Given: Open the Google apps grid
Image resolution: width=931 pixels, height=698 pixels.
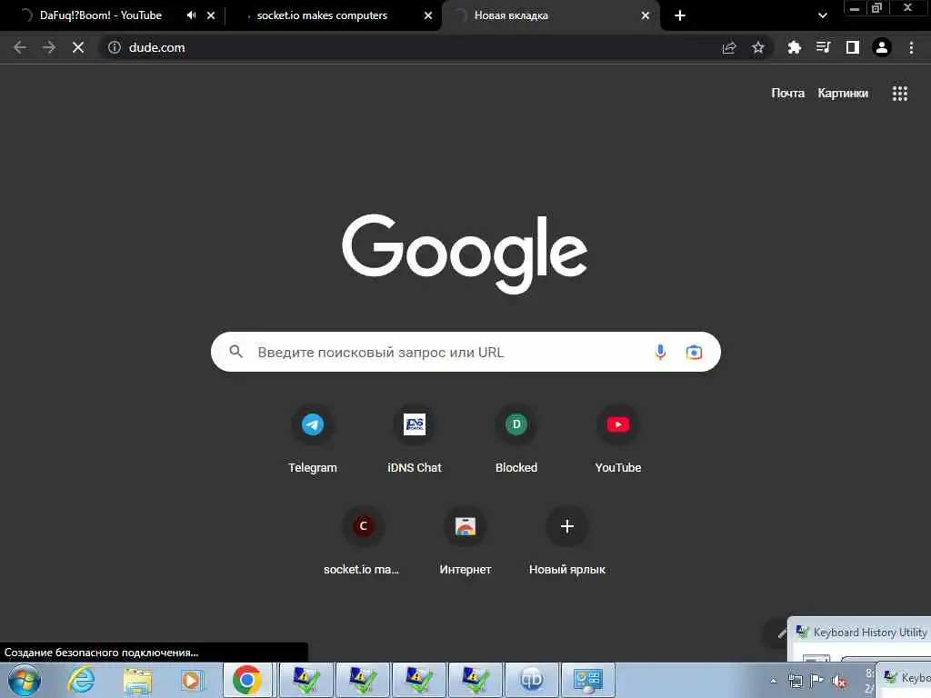Looking at the screenshot, I should click(899, 94).
